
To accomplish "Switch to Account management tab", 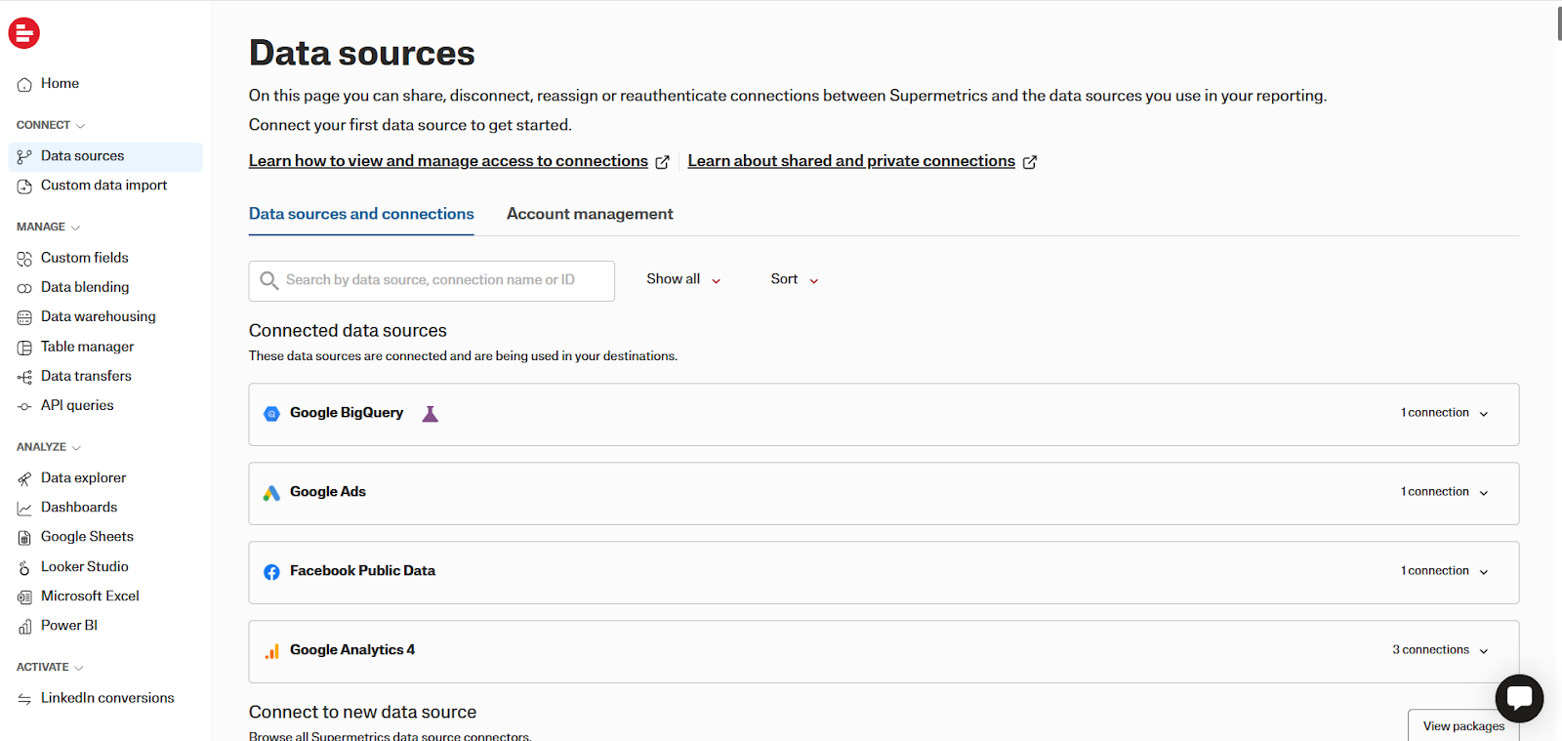I will [x=590, y=214].
